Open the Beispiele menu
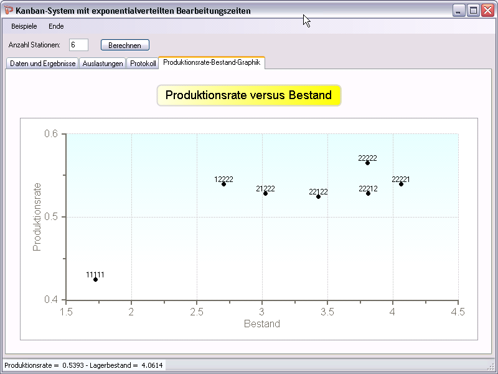Image resolution: width=498 pixels, height=374 pixels. (24, 26)
